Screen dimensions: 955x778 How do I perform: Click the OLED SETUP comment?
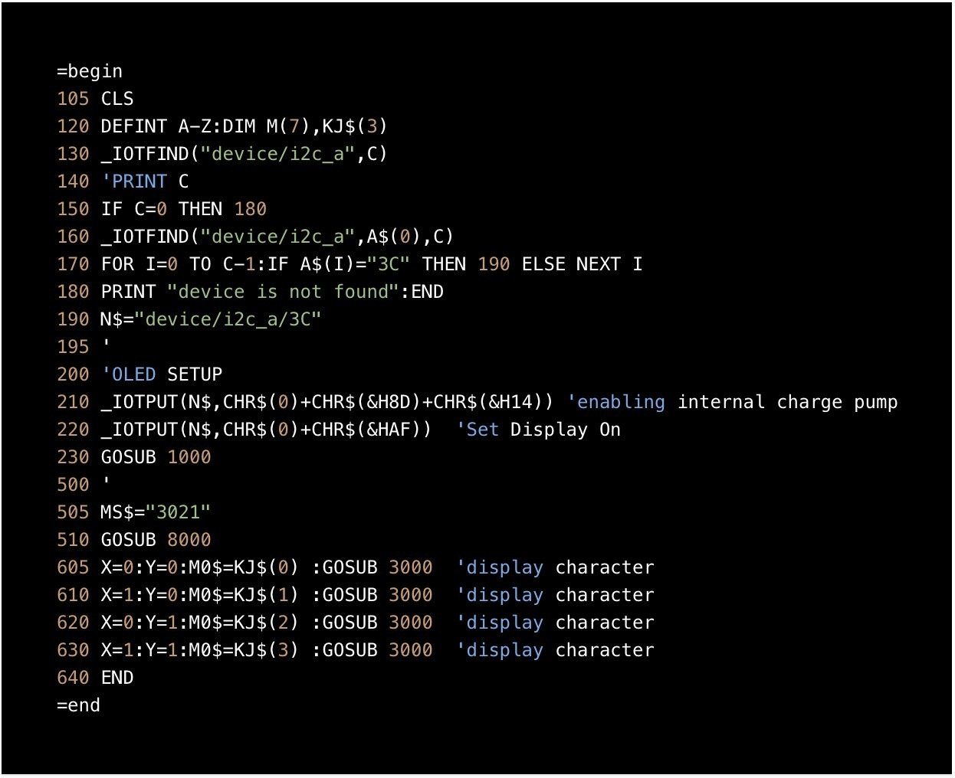click(x=162, y=374)
